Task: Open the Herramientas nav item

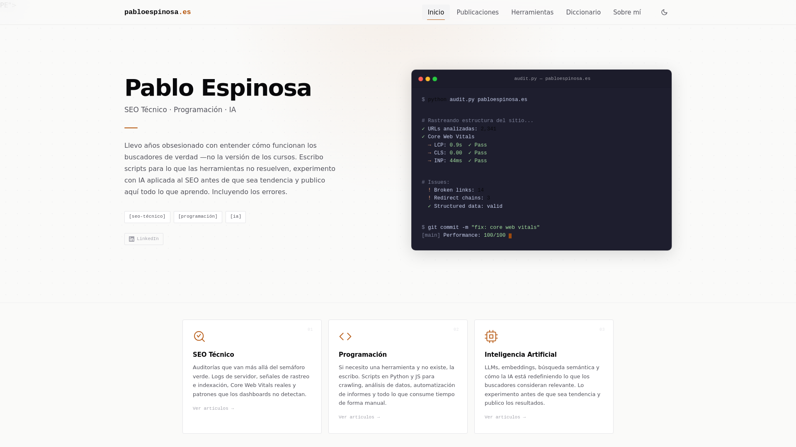Action: pos(532,12)
